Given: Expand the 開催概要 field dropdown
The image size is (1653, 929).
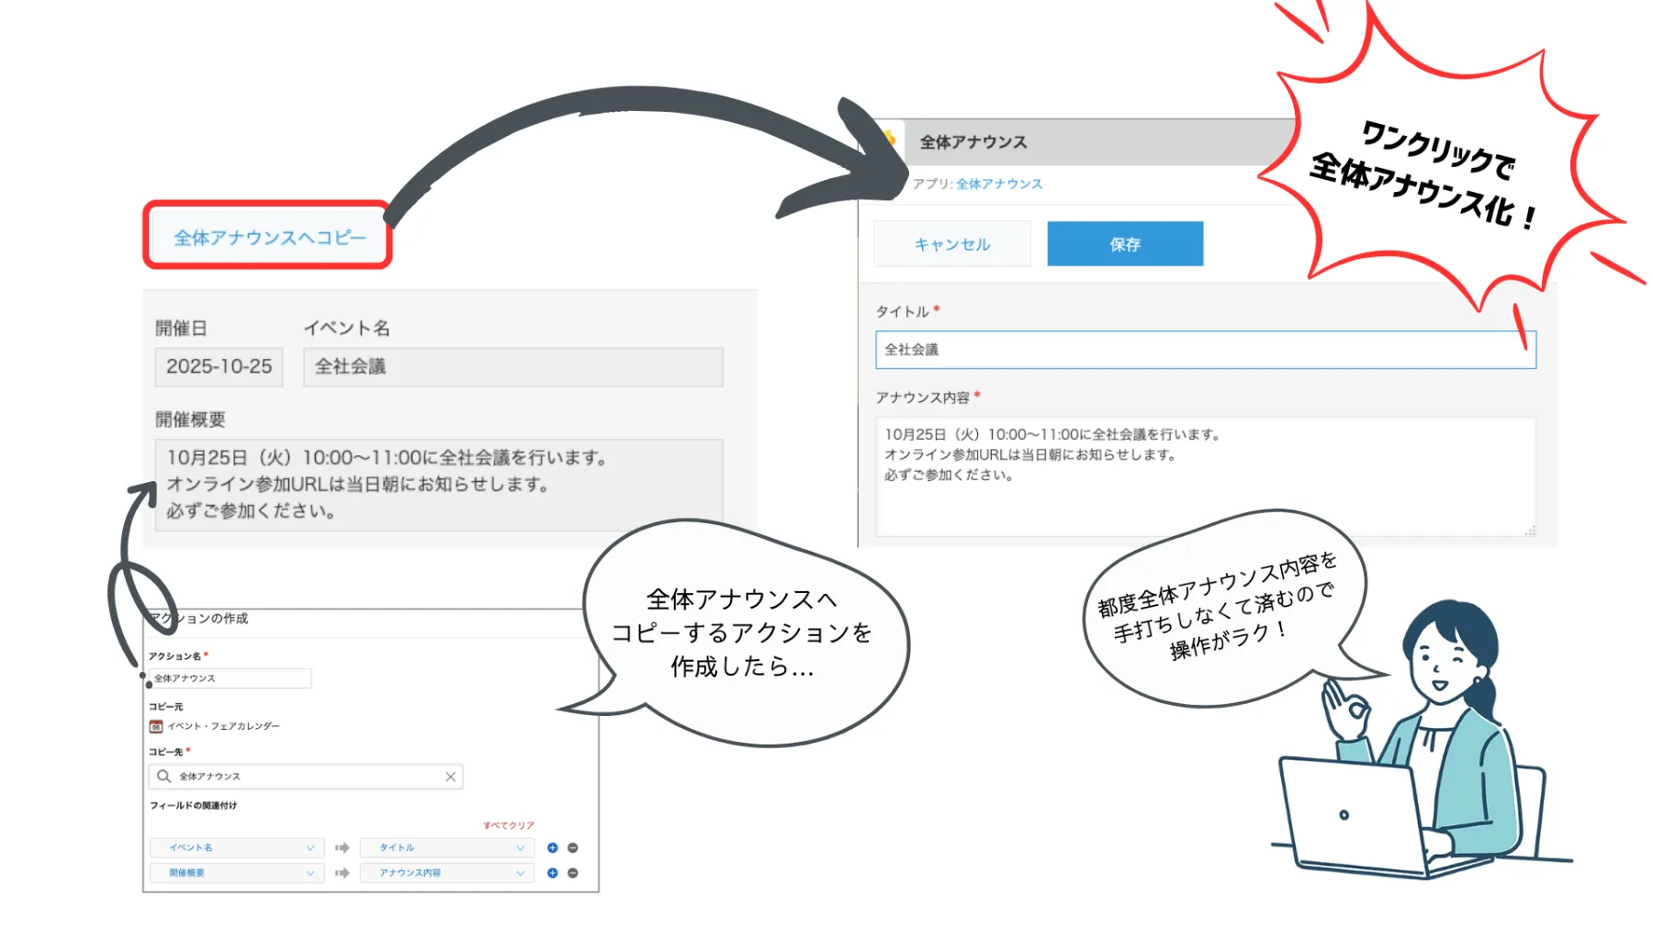Looking at the screenshot, I should tap(309, 873).
